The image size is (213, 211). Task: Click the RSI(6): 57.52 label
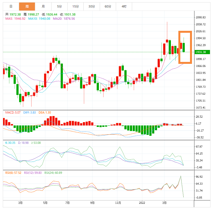(x=13, y=173)
